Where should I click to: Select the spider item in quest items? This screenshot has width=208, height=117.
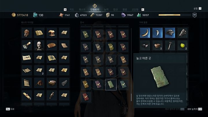click(39, 83)
